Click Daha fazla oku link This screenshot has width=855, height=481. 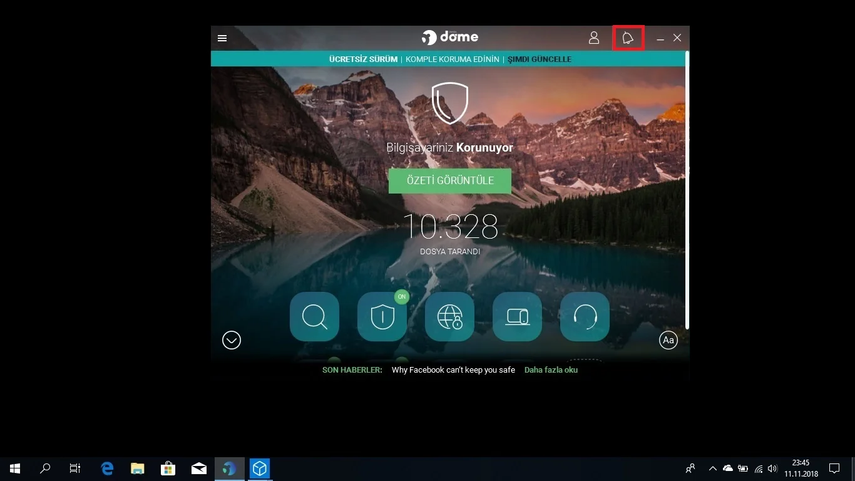(x=551, y=370)
